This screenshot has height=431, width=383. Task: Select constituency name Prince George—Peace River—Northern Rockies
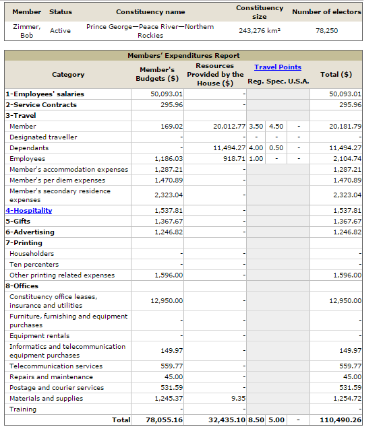click(x=150, y=31)
